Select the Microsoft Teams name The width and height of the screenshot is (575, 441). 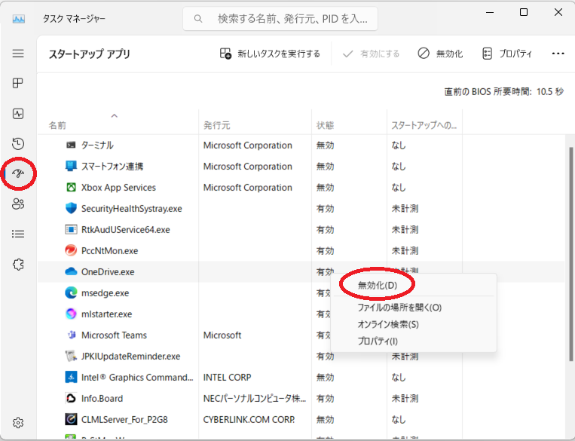(x=114, y=335)
